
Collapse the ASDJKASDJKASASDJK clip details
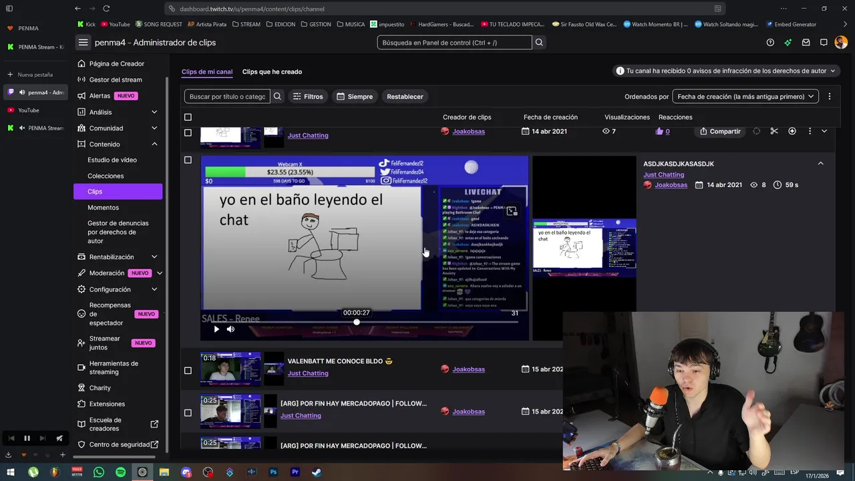[821, 164]
